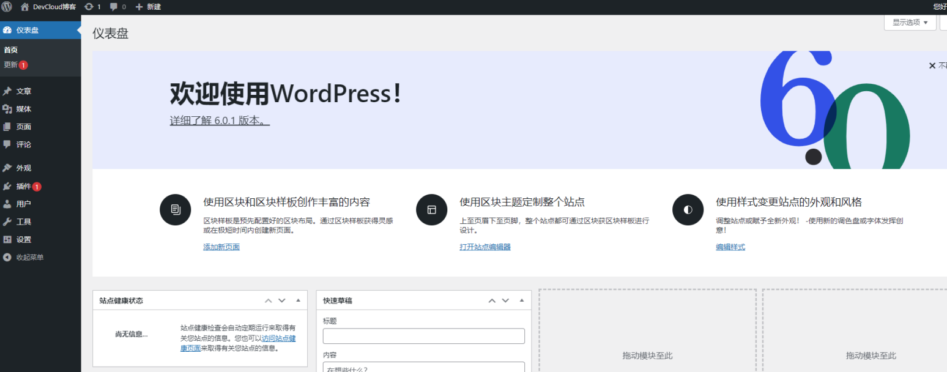Open the 添加新页面 link
Viewport: 947px width, 372px height.
pos(221,247)
